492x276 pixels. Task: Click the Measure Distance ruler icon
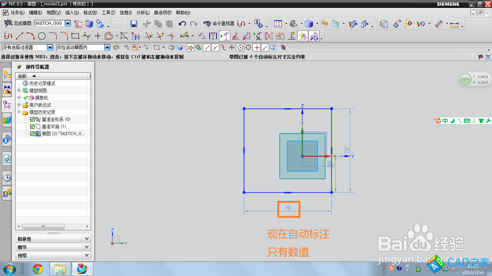click(x=454, y=24)
